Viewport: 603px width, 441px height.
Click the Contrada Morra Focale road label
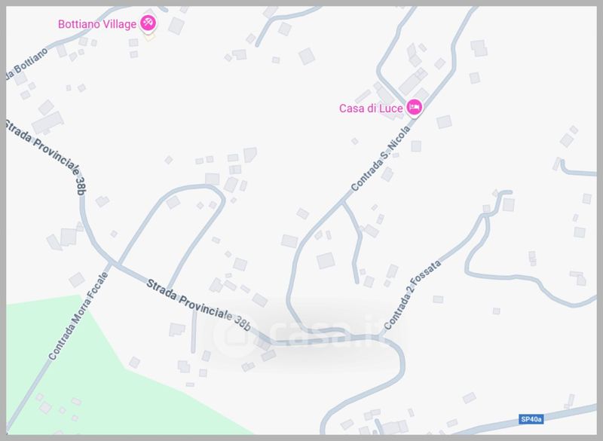click(78, 316)
